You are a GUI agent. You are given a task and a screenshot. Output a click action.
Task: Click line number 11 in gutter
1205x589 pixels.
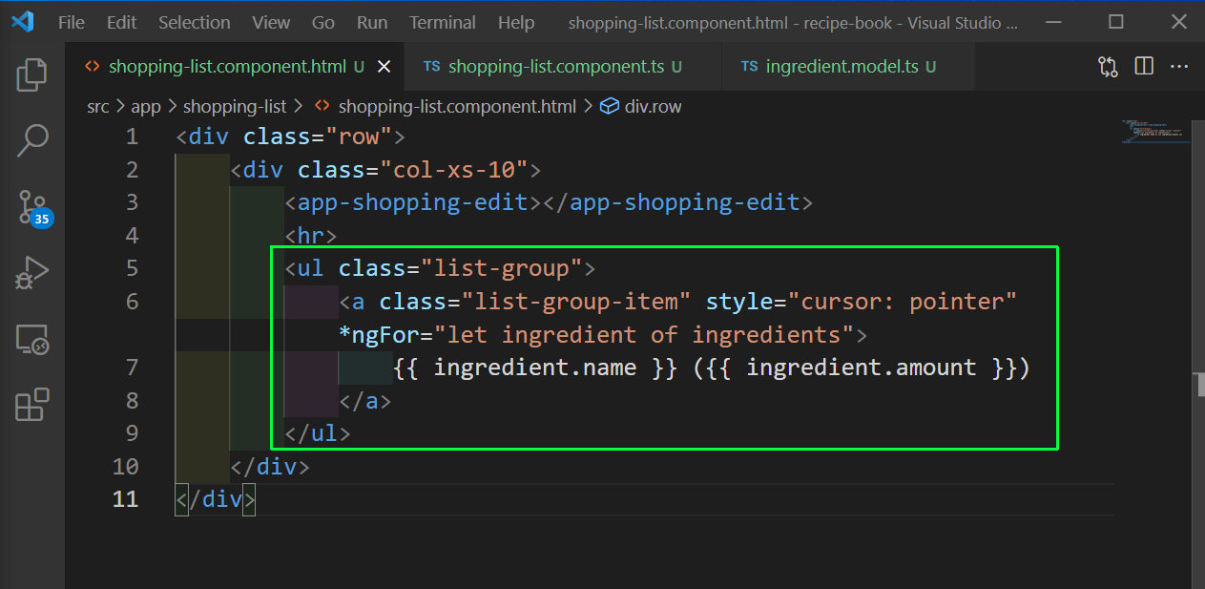click(126, 499)
